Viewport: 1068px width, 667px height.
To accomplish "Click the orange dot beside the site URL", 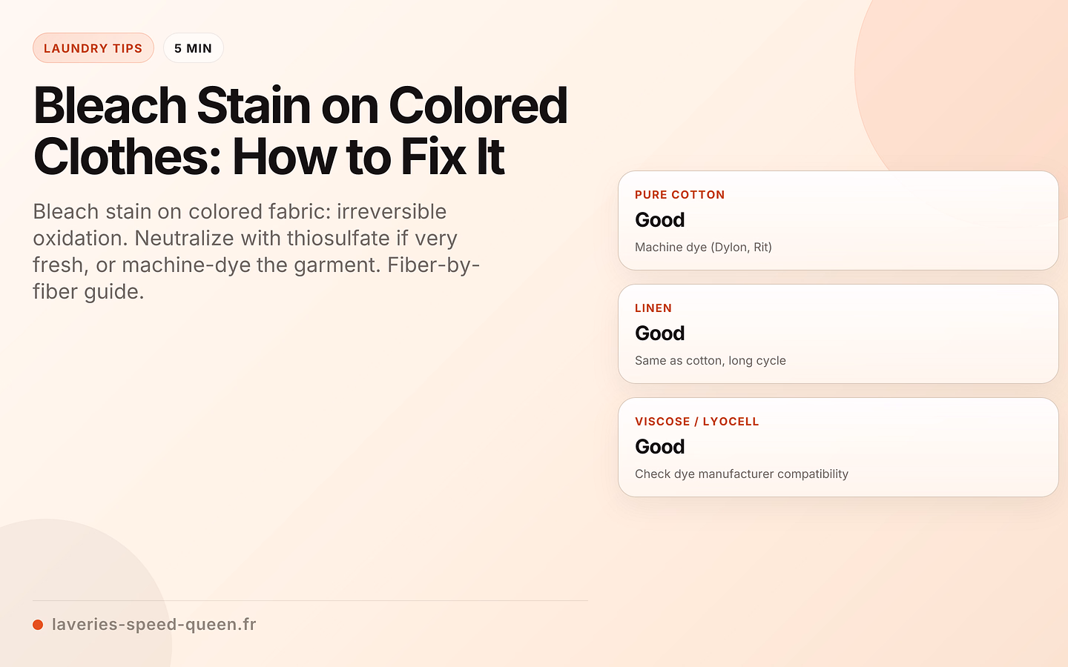I will click(38, 625).
